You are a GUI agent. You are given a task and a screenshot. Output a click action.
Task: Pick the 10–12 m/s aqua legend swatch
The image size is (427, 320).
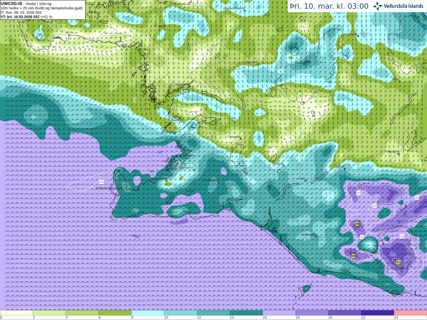pyautogui.click(x=181, y=313)
